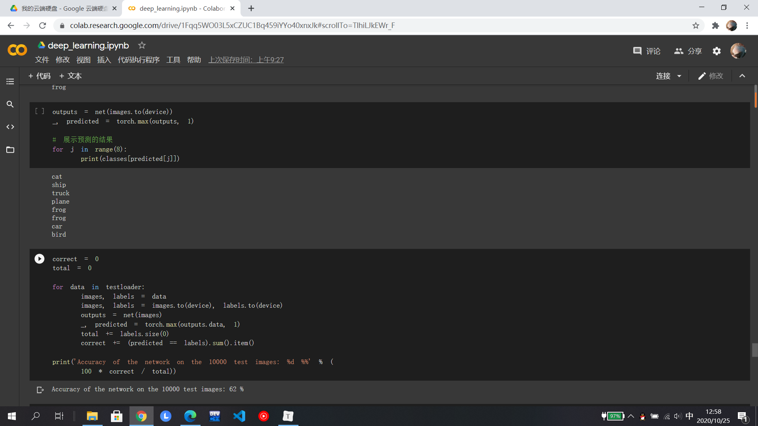The width and height of the screenshot is (758, 426).
Task: Open the code snippets panel icon
Action: tap(10, 127)
